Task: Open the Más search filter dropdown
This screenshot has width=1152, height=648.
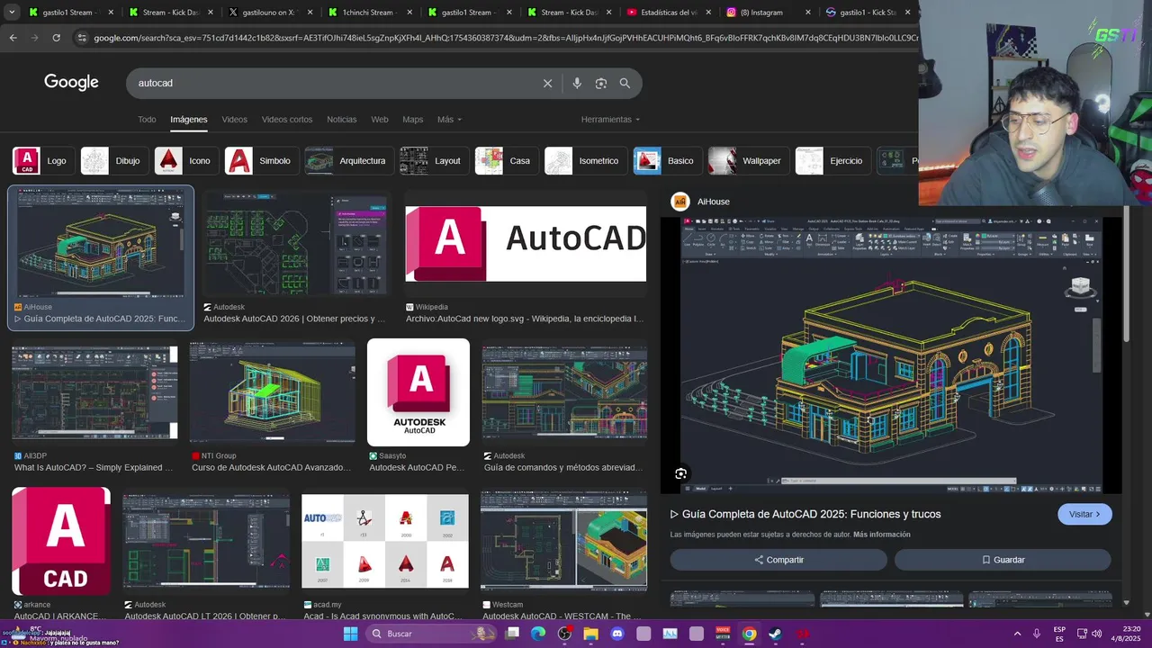Action: tap(449, 119)
